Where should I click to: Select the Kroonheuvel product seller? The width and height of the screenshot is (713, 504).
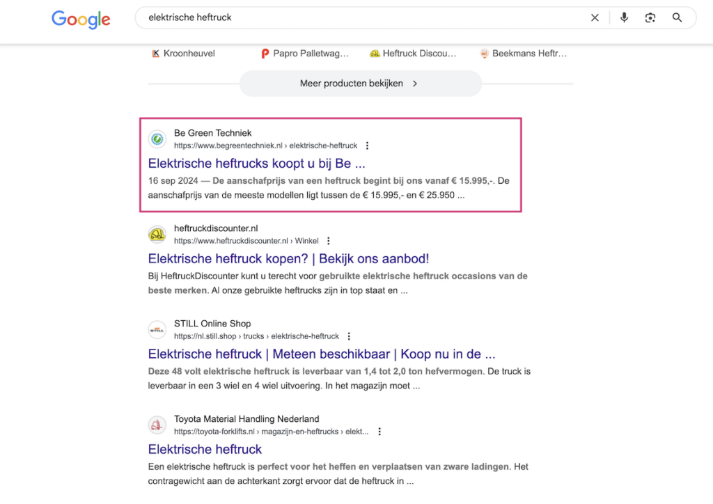click(x=185, y=54)
